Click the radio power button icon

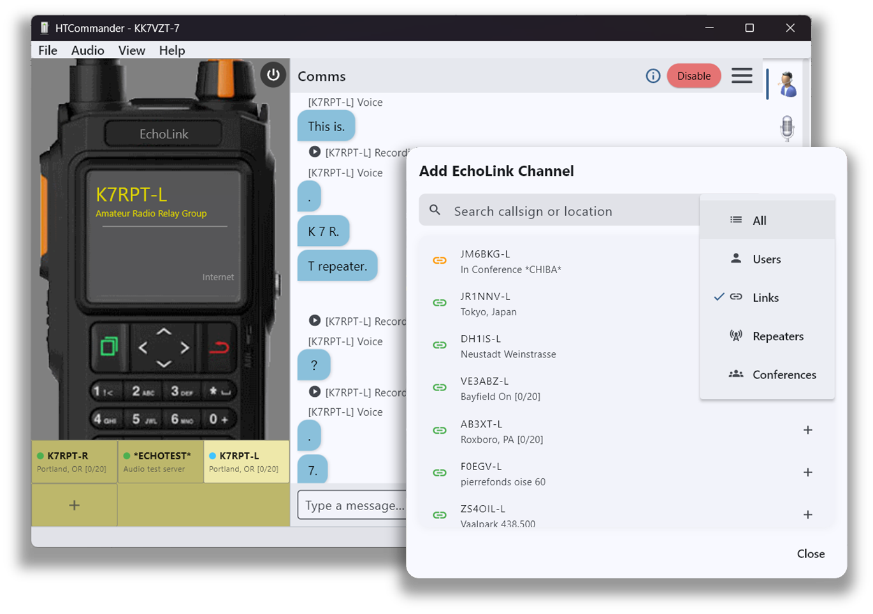[273, 75]
